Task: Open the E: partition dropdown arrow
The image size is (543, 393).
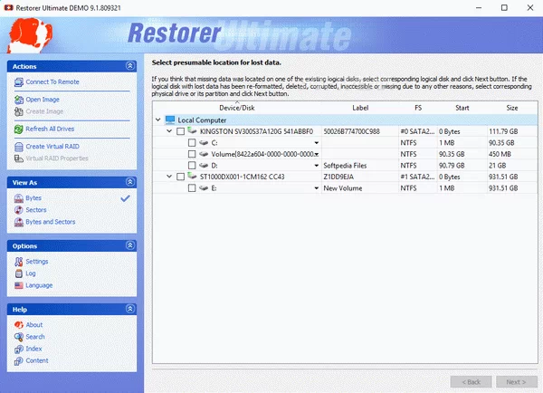Action: pos(316,188)
